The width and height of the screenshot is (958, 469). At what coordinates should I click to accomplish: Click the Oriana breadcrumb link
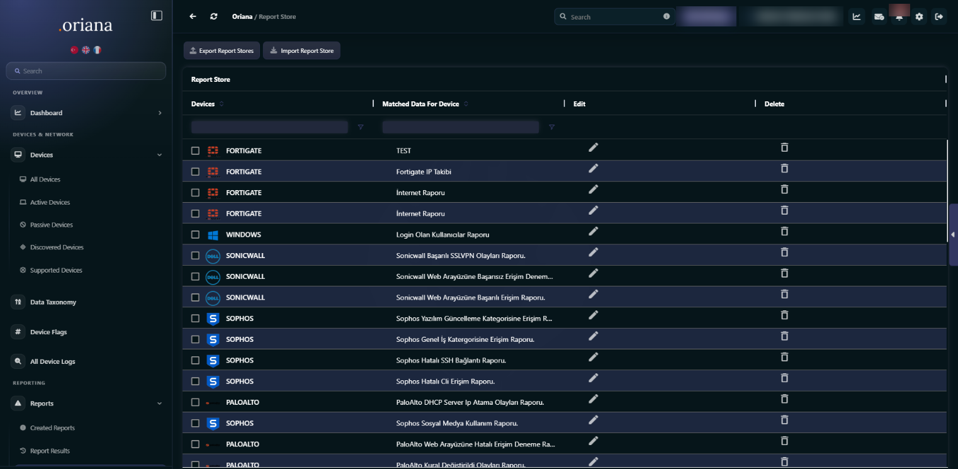point(242,16)
